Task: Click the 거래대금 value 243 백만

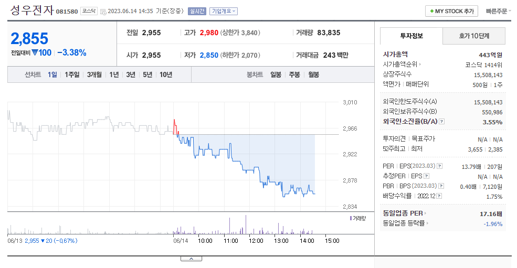Action: (x=335, y=55)
